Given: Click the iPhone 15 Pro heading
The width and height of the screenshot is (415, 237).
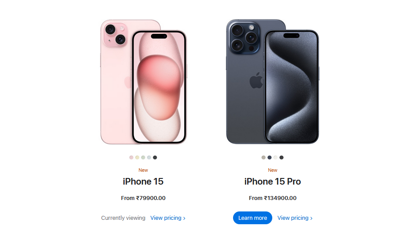Looking at the screenshot, I should pyautogui.click(x=273, y=181).
